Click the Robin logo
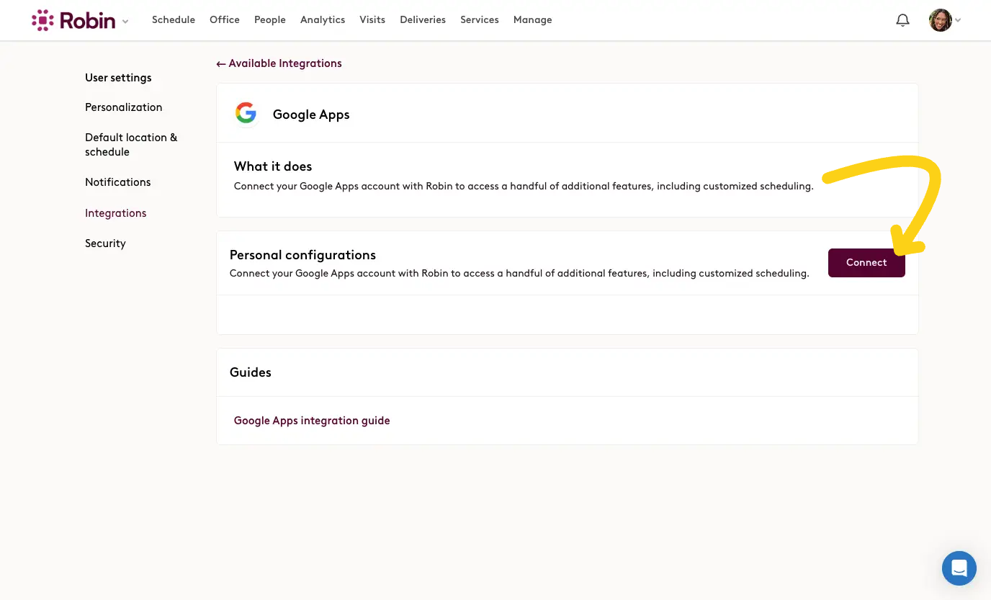The width and height of the screenshot is (991, 600). tap(73, 20)
